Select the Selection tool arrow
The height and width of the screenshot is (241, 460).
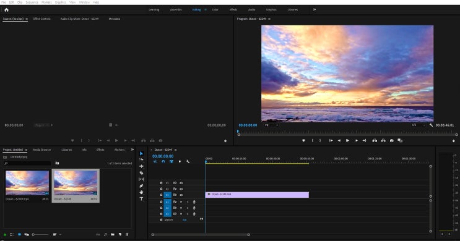click(x=141, y=153)
